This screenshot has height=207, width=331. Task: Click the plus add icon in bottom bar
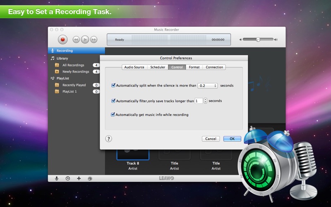79,178
